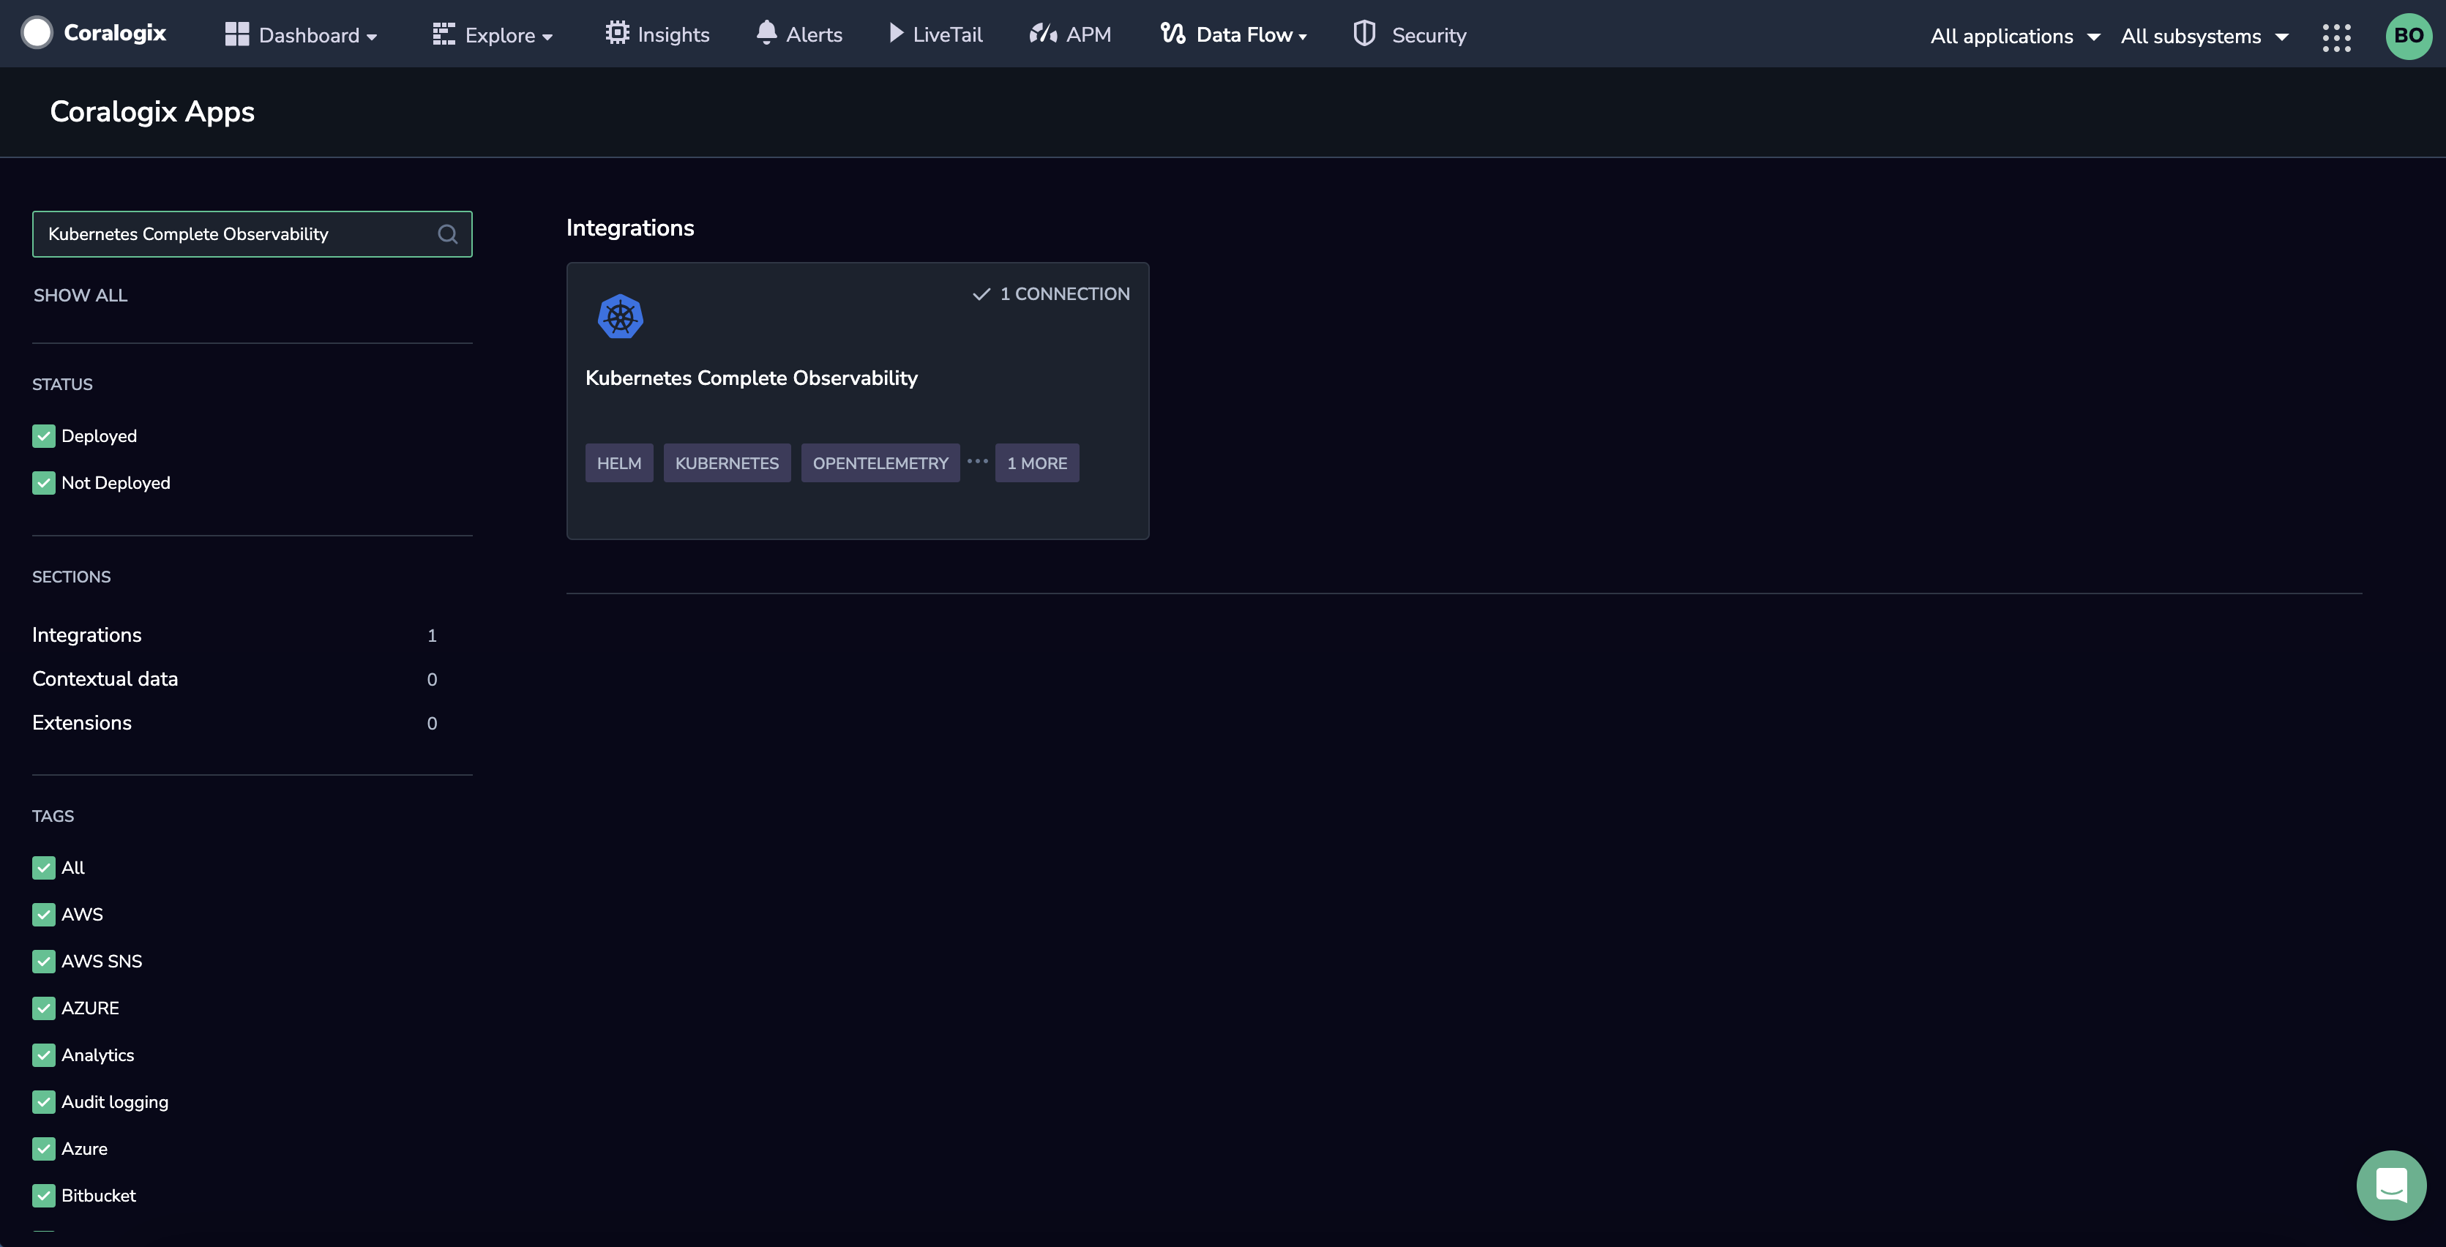Click the HELM tag on card
Viewport: 2446px width, 1247px height.
tap(619, 463)
